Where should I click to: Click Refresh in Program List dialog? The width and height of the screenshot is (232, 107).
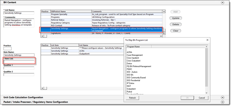pos(132,98)
